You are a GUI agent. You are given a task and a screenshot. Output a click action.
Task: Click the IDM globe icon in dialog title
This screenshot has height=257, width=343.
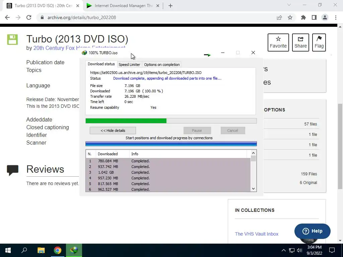click(84, 53)
